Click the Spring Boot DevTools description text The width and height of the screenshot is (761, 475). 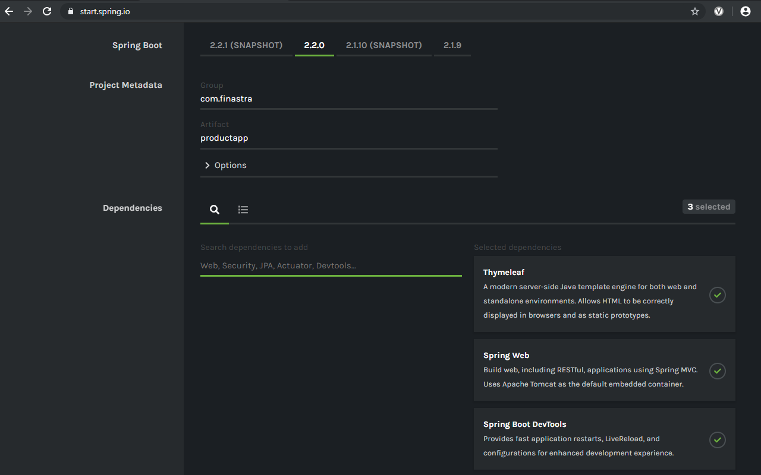(578, 446)
